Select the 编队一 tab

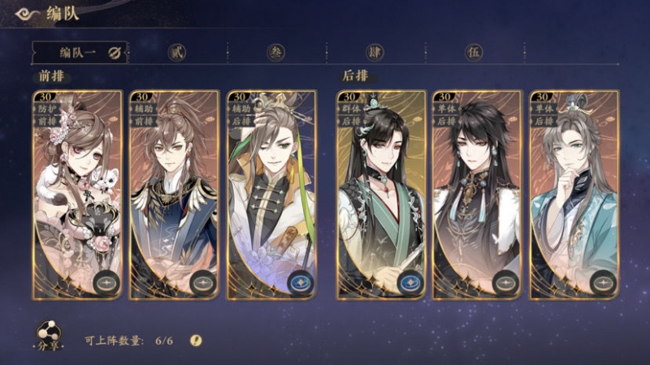coord(79,53)
